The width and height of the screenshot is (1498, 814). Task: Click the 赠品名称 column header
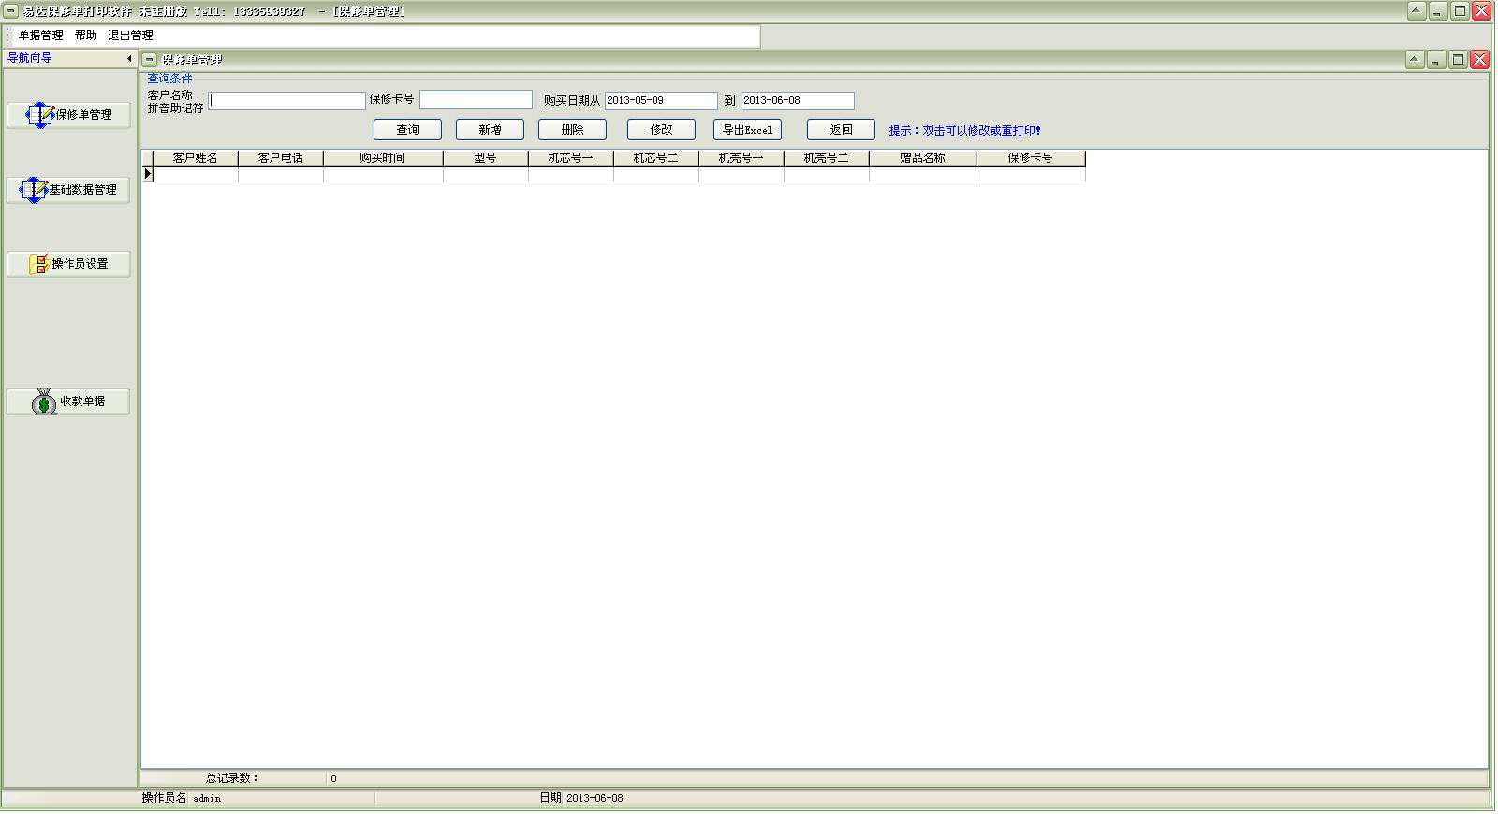point(923,158)
